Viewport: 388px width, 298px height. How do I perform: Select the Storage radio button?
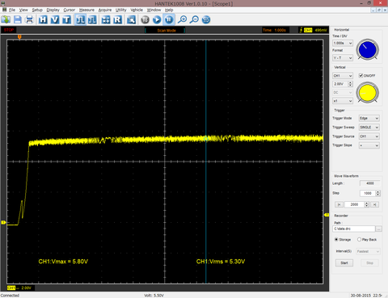(x=336, y=239)
